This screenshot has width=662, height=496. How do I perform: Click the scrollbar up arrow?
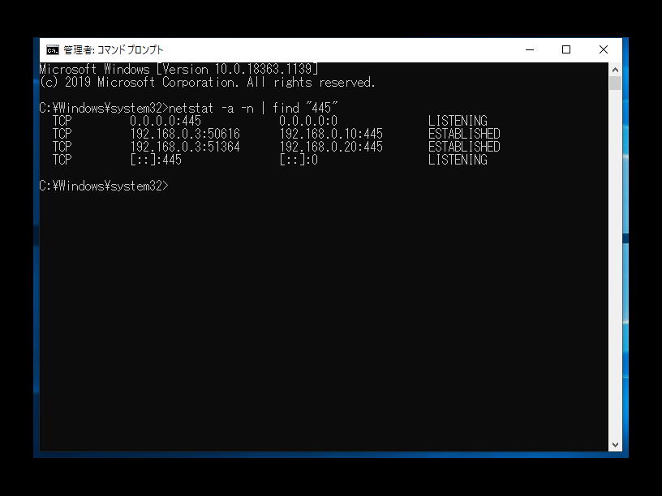coord(615,70)
